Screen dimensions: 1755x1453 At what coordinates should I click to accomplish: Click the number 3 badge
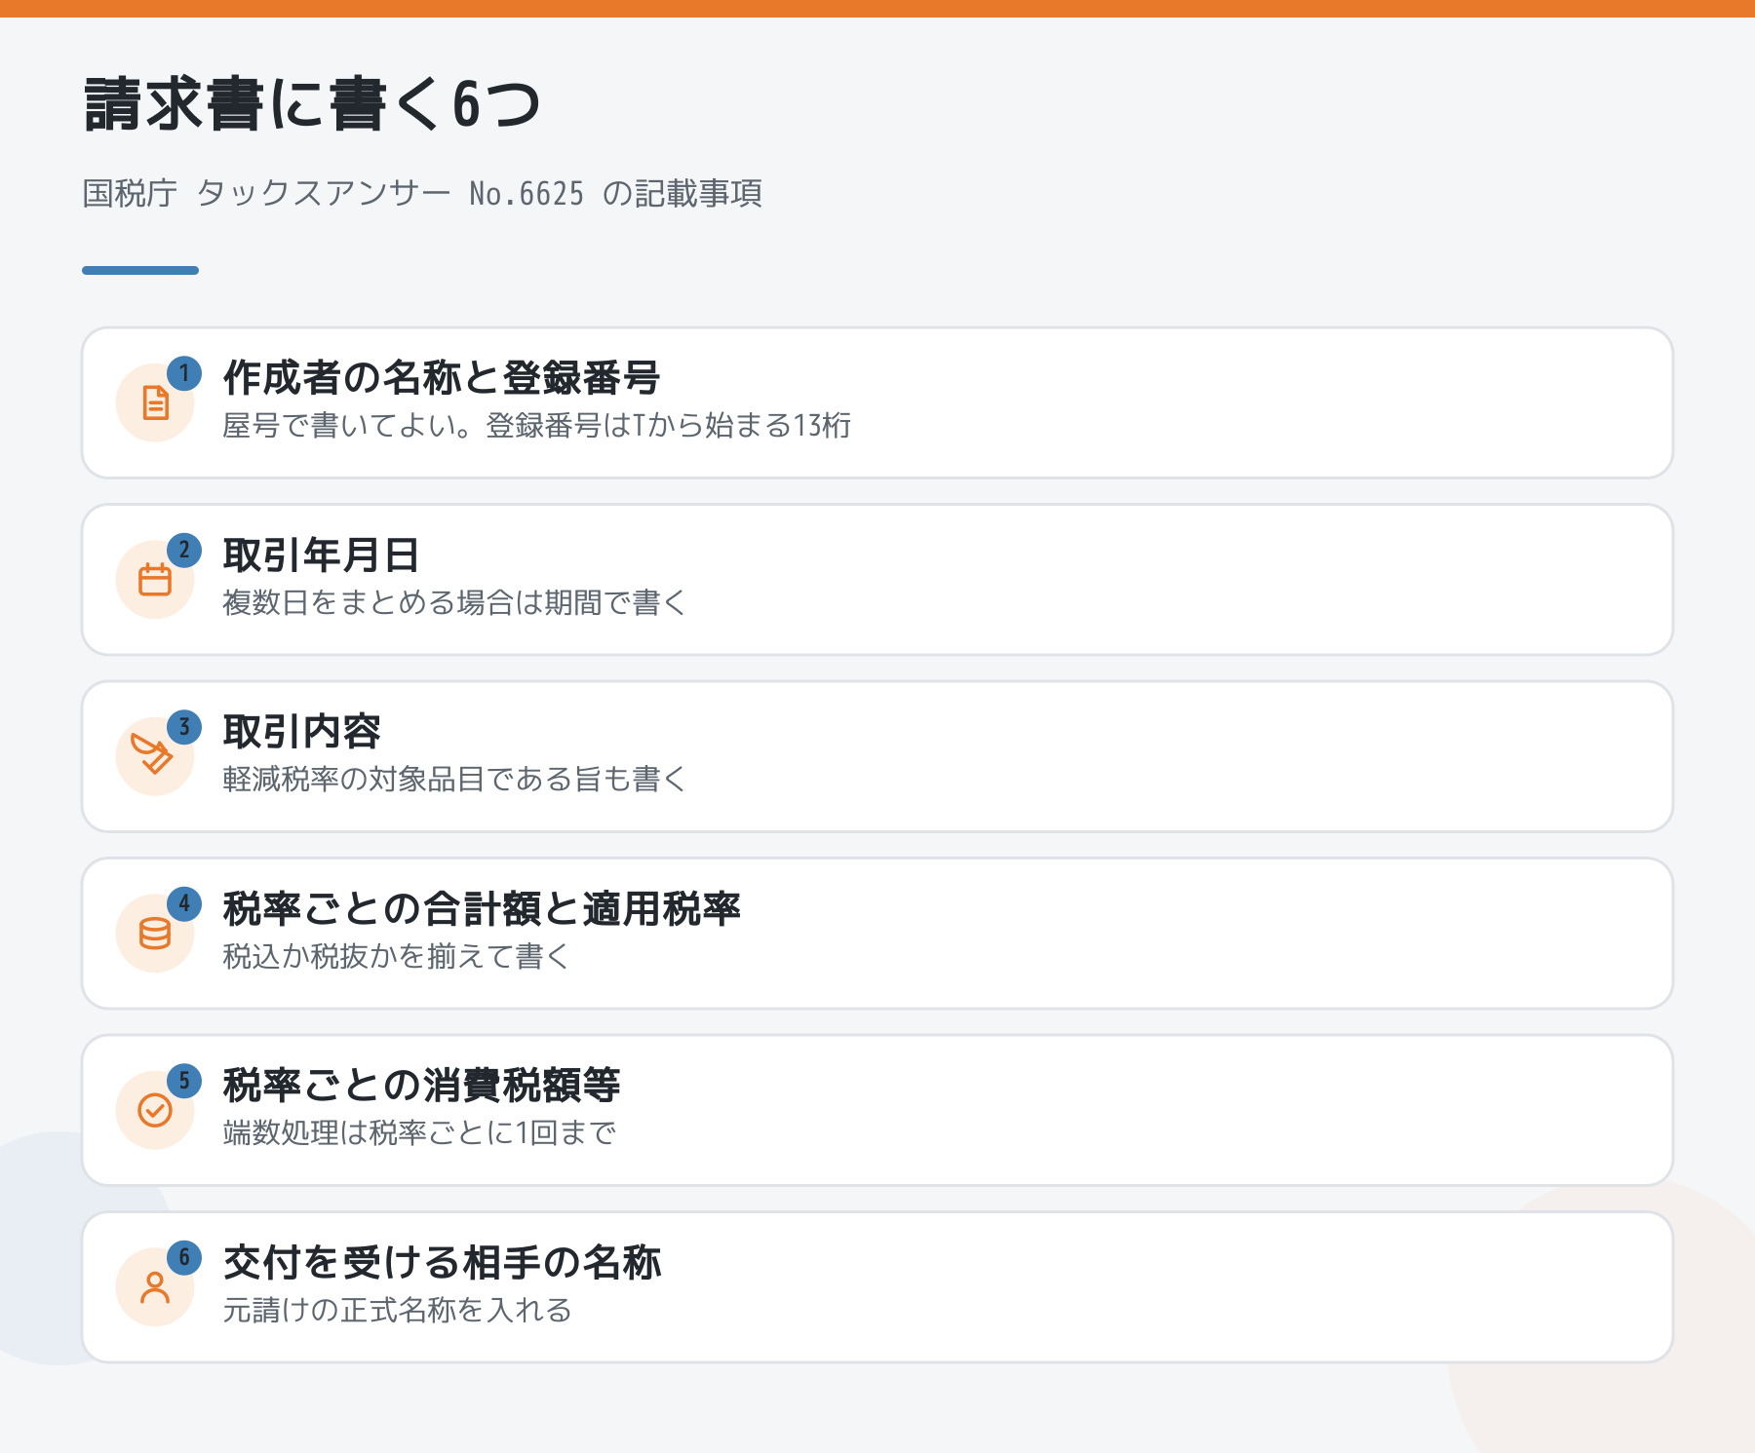(184, 727)
